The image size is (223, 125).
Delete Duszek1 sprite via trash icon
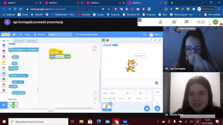click(110, 104)
